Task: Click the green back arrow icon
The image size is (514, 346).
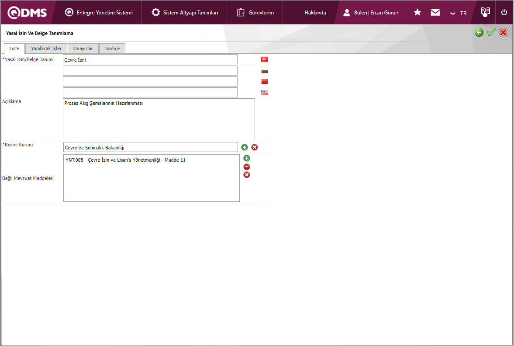Action: 479,33
